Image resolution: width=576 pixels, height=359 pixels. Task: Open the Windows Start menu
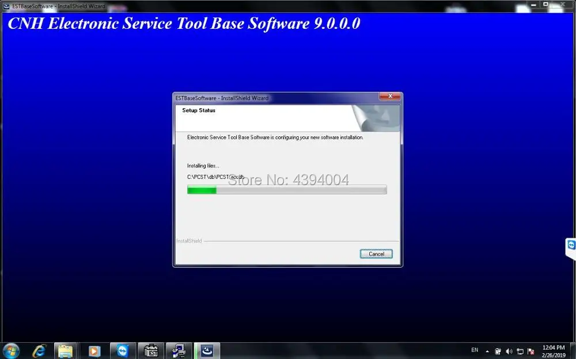(x=11, y=351)
